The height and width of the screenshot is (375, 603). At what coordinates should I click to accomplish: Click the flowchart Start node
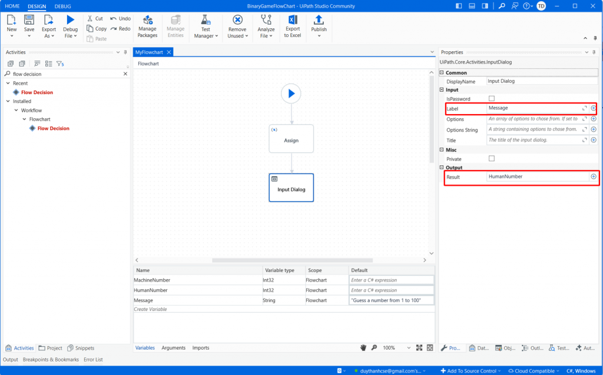click(291, 94)
